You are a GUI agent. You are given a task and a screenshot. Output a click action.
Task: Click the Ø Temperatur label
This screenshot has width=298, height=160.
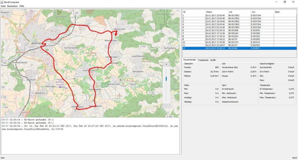pyautogui.click(x=266, y=89)
